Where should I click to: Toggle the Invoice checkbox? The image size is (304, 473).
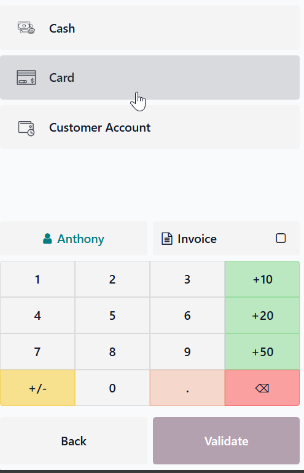pyautogui.click(x=281, y=238)
